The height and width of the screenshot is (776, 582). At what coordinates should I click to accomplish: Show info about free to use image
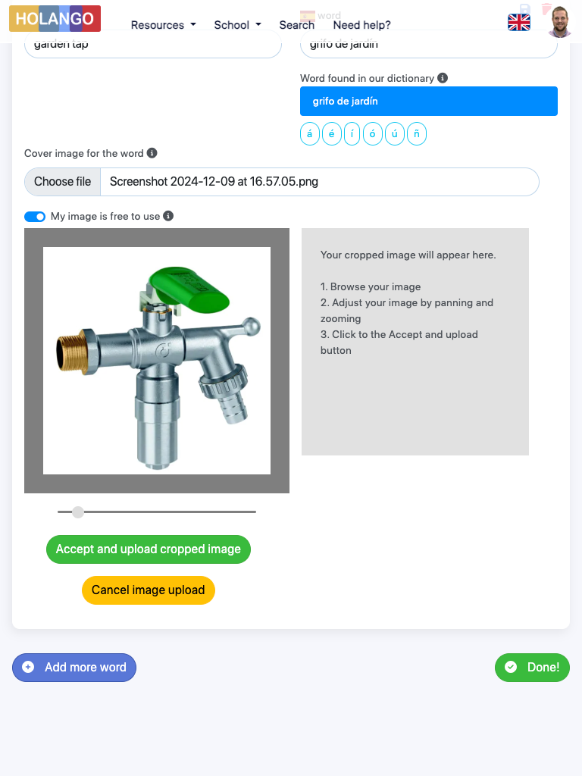click(x=168, y=216)
